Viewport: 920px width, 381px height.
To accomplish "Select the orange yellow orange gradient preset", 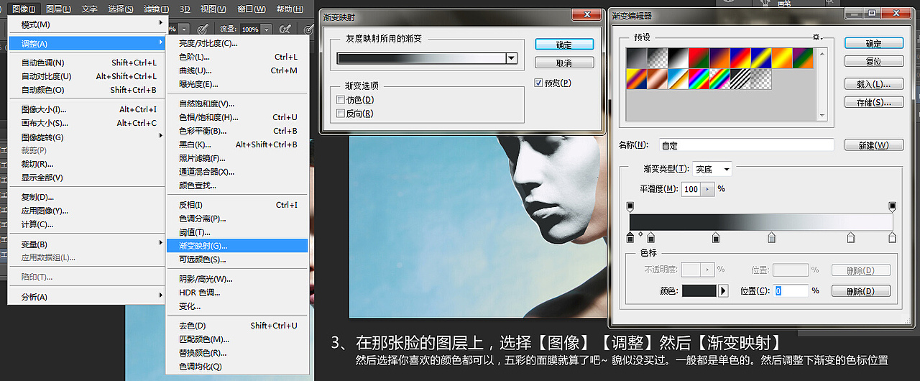I will (x=783, y=58).
